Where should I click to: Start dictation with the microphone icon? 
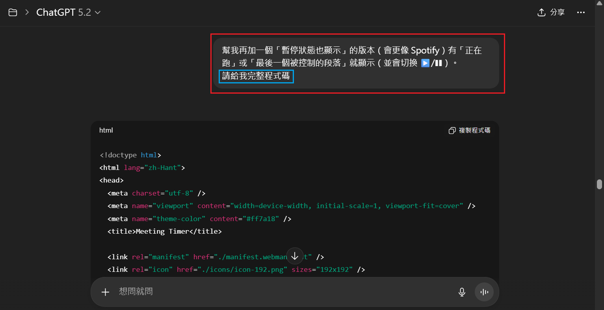462,292
